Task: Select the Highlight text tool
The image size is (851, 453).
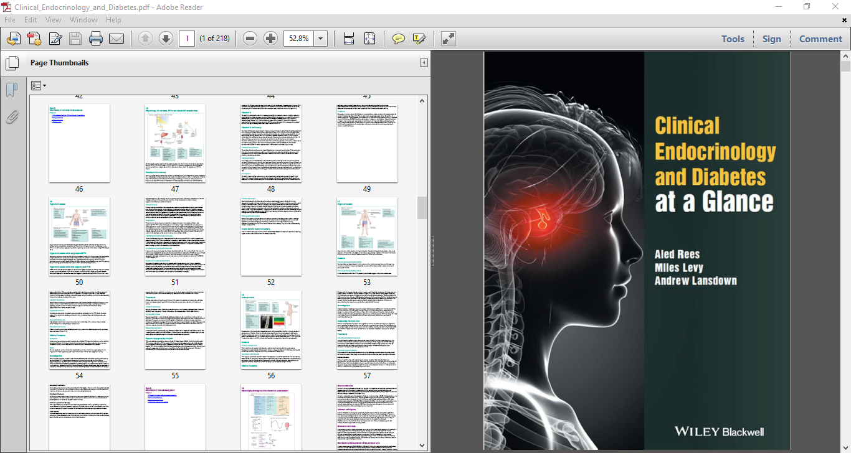Action: tap(419, 39)
